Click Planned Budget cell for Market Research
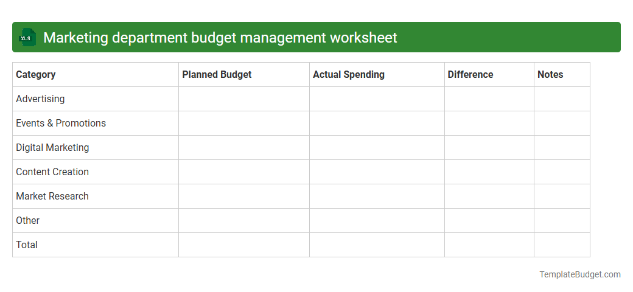 click(244, 196)
